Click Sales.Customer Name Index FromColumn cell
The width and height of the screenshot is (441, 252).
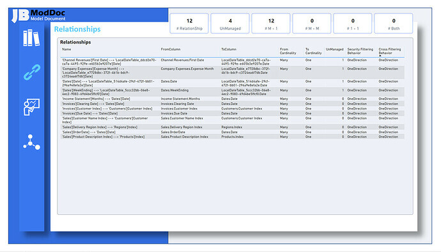[182, 118]
